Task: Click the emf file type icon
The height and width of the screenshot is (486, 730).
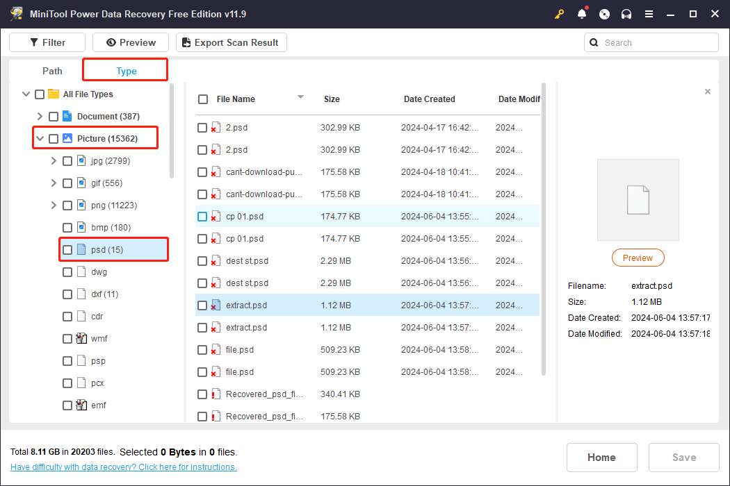Action: pyautogui.click(x=81, y=405)
